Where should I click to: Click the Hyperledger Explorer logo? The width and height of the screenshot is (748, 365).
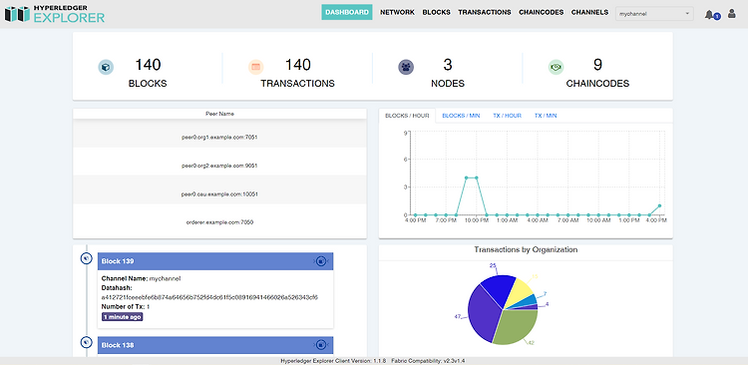(55, 14)
